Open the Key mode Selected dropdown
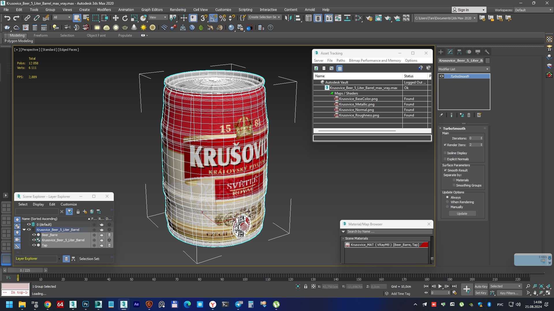554x311 pixels. point(505,286)
